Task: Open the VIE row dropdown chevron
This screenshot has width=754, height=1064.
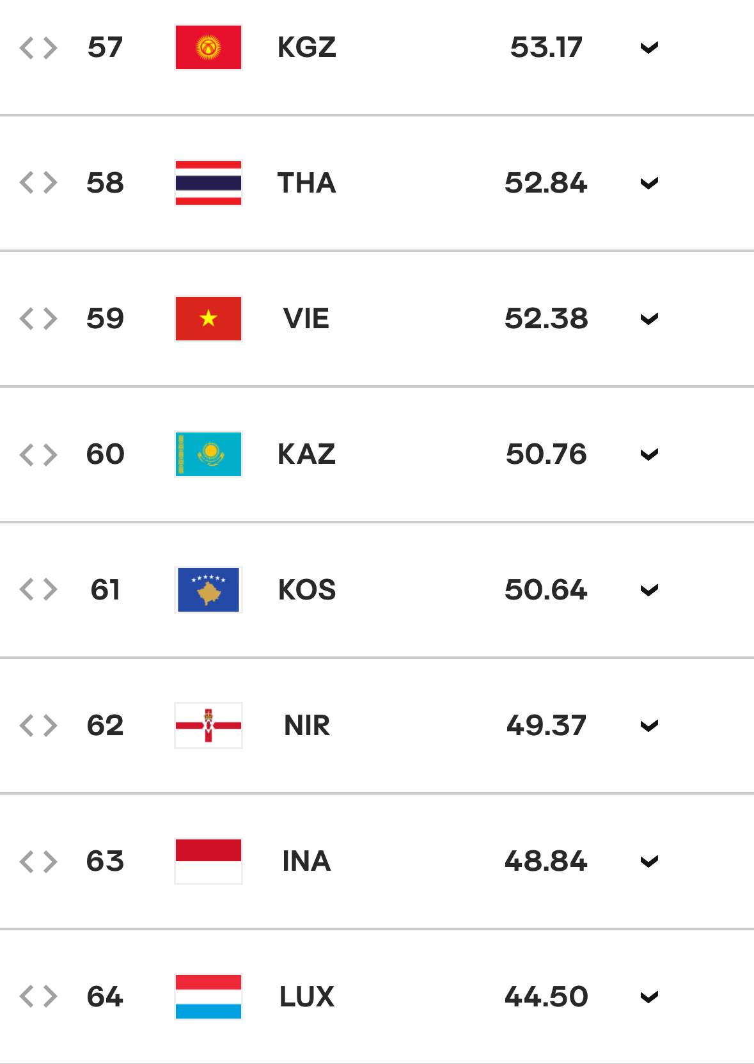Action: 649,319
